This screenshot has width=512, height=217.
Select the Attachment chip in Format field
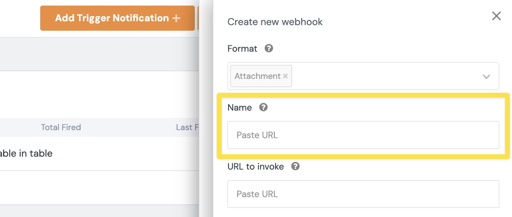click(257, 76)
